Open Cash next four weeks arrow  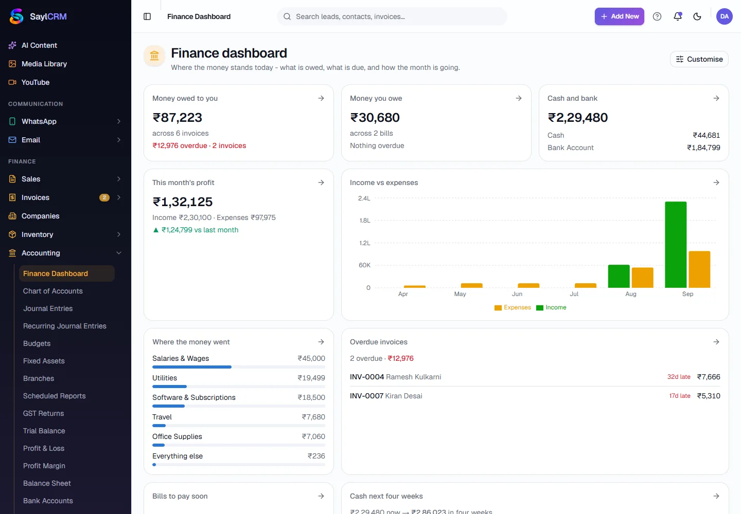click(716, 496)
